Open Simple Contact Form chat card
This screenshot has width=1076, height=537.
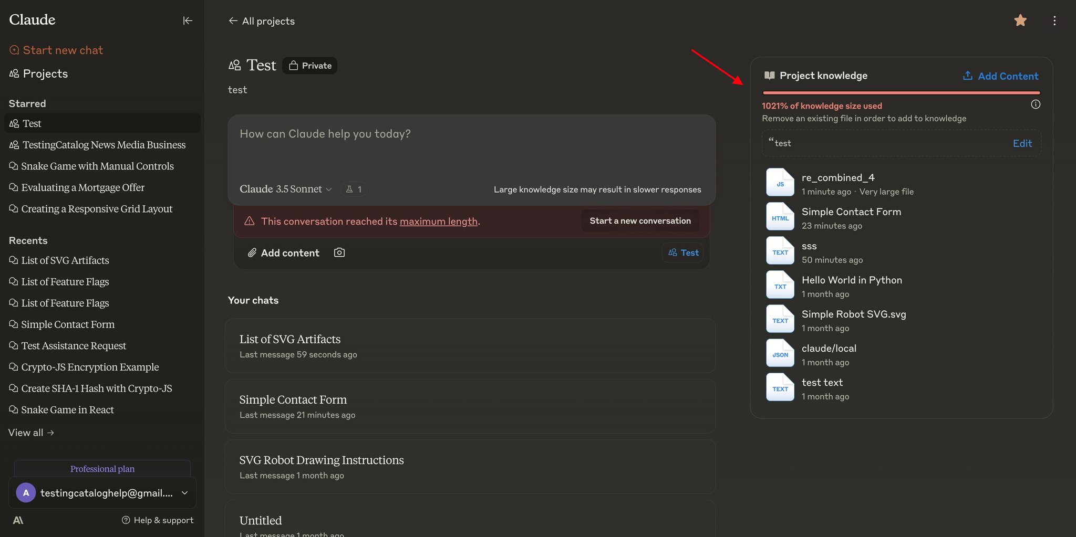click(x=470, y=406)
